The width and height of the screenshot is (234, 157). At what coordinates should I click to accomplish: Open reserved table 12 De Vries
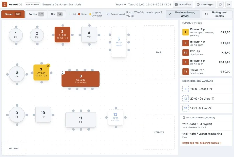tap(116, 117)
